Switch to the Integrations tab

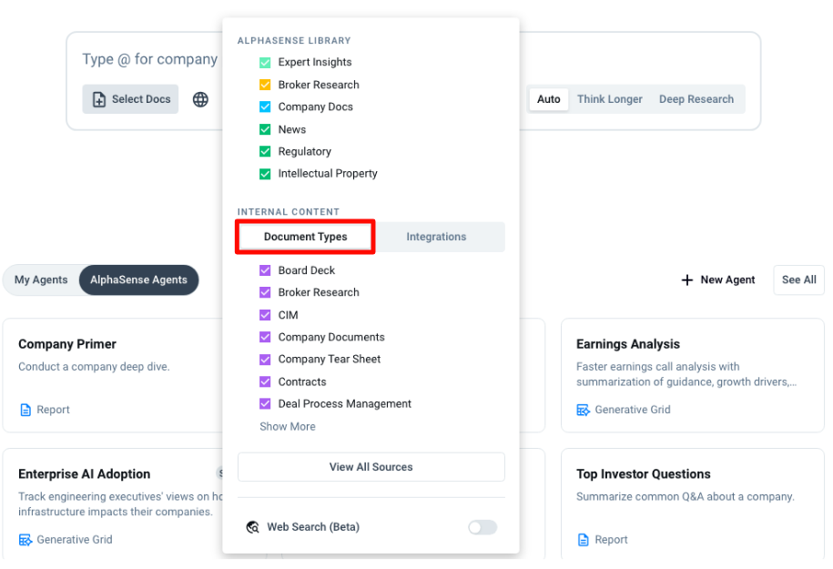436,237
